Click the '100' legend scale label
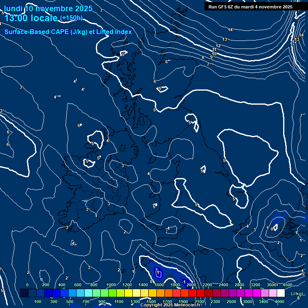This screenshot has width=308, height=308. point(38,302)
